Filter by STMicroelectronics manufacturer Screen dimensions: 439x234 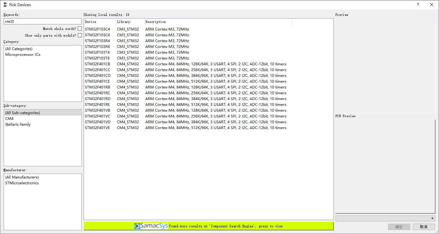43,183
